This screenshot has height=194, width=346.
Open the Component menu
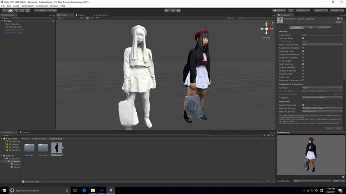[x=42, y=6]
